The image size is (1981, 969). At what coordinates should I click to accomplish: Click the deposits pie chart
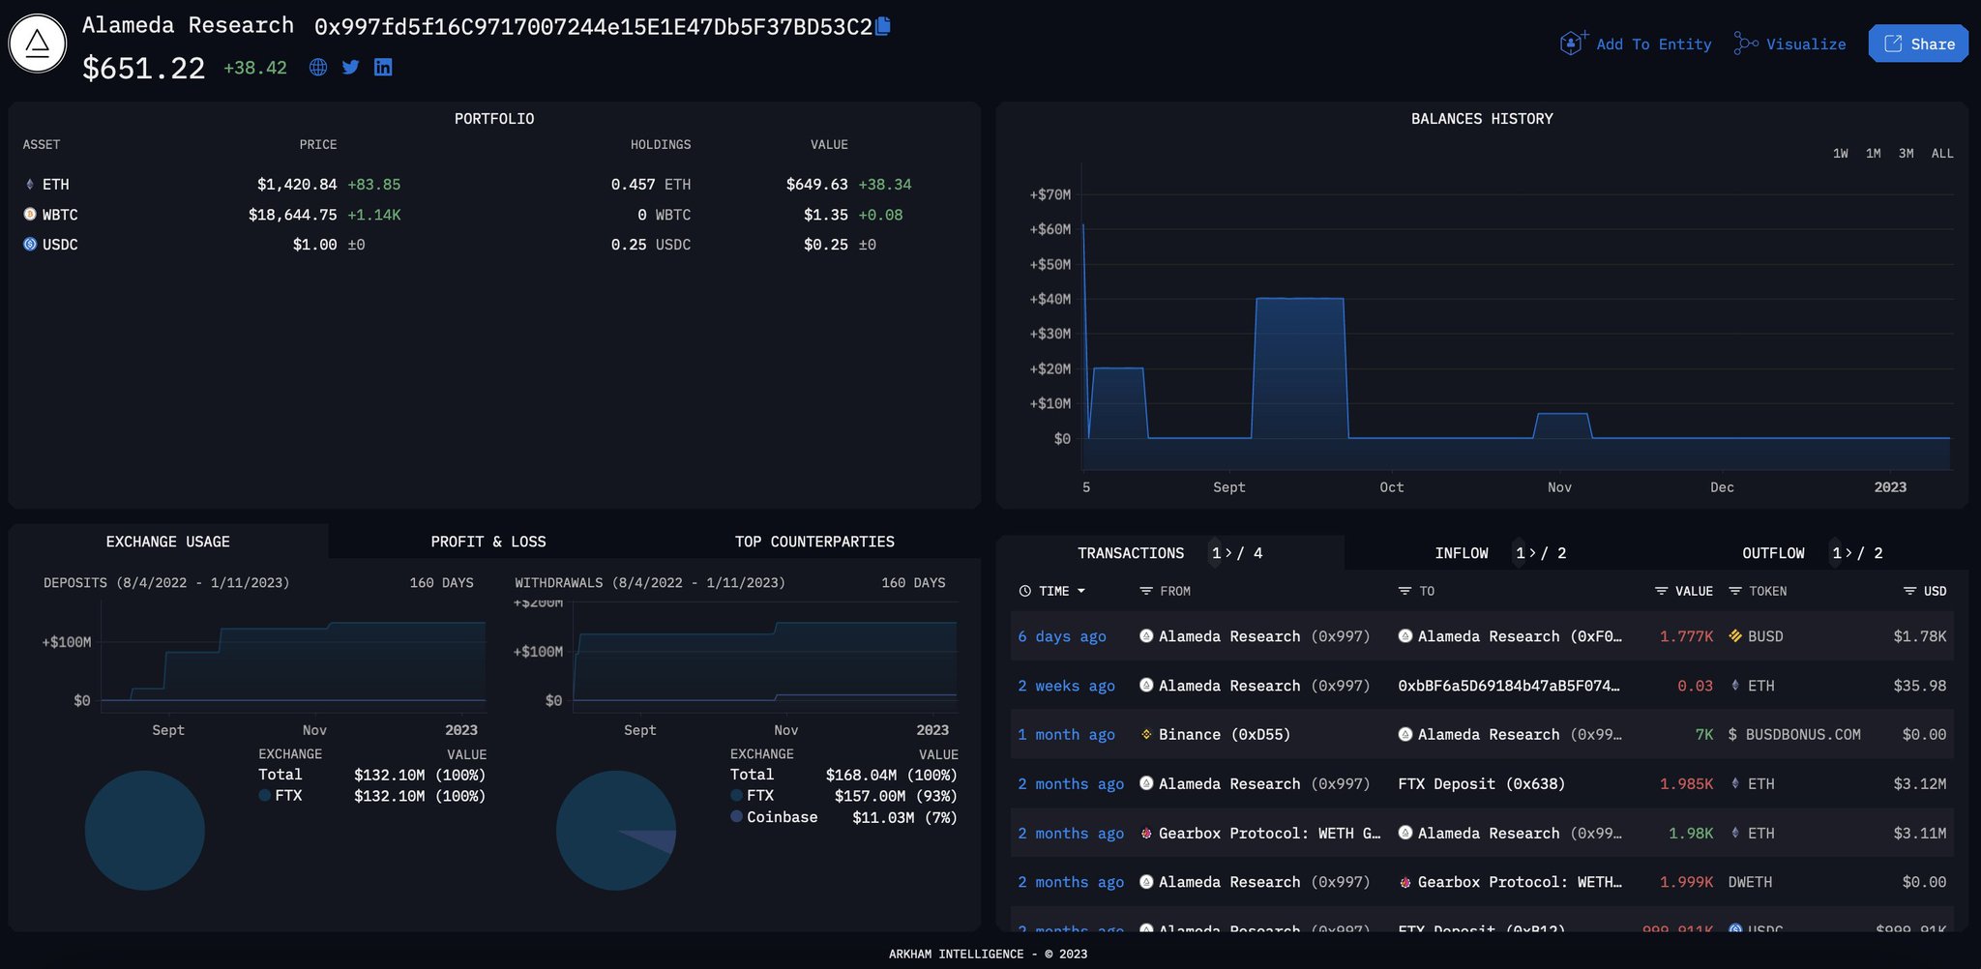[145, 830]
